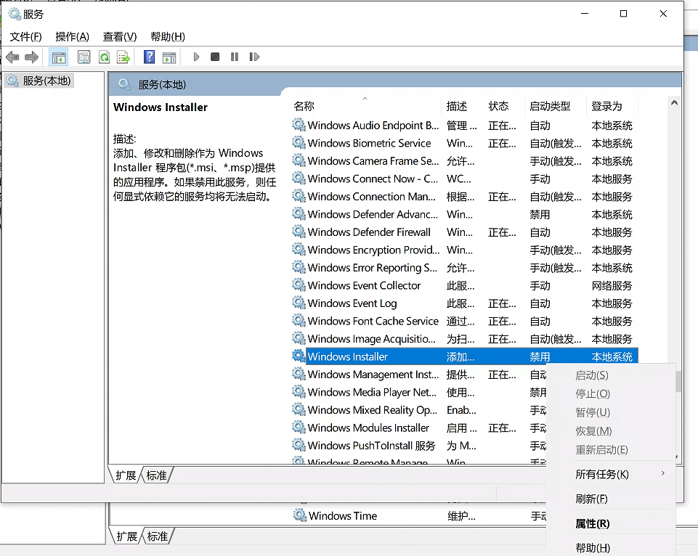The height and width of the screenshot is (556, 698).
Task: Go forward with the right arrow toolbar icon
Action: tap(32, 57)
